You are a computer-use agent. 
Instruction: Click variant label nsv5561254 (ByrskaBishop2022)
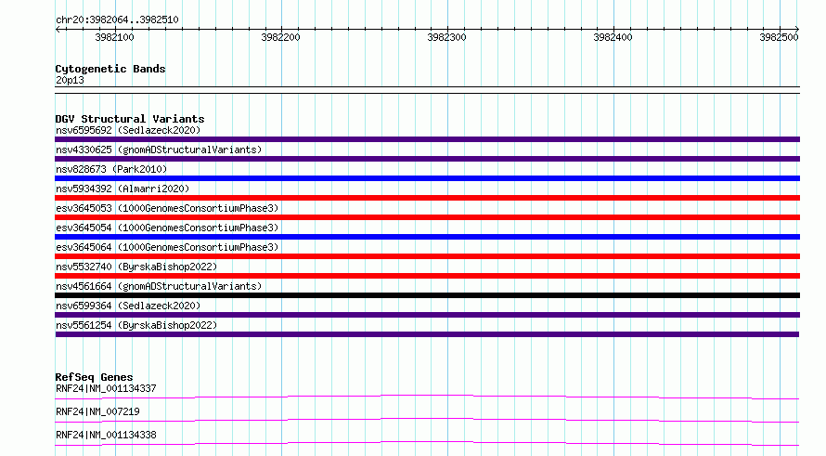tap(136, 325)
